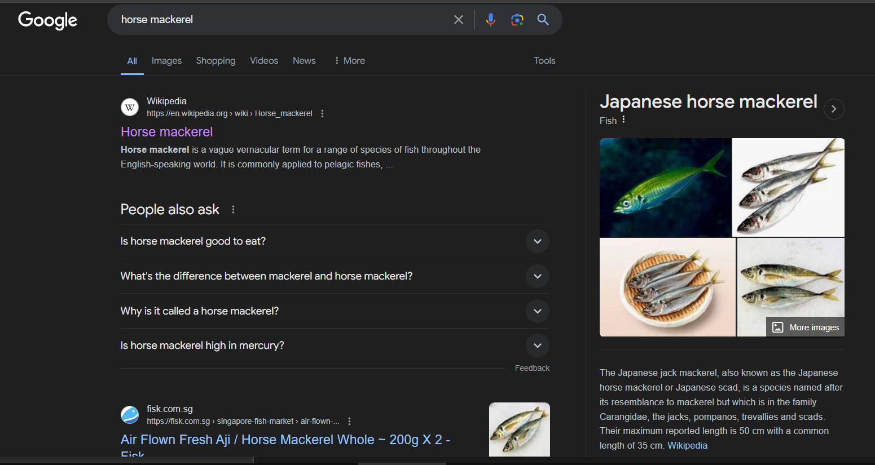
Task: Click the en.wikipedia.org URL breadcrumb
Action: 229,113
